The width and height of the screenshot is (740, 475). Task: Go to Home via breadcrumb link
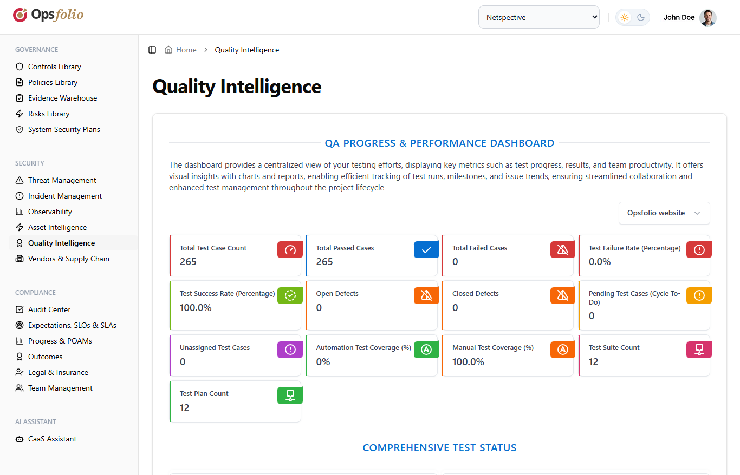tap(186, 50)
